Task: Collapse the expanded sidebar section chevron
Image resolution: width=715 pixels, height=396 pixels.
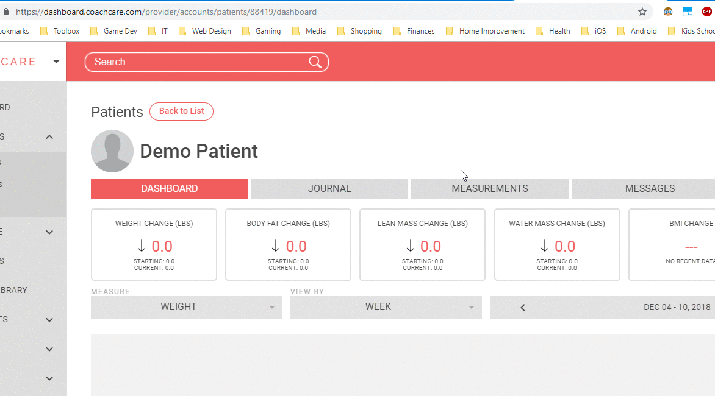Action: tap(49, 137)
